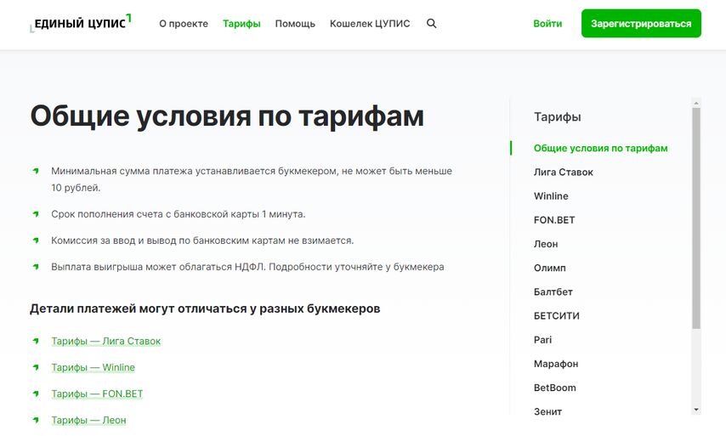Click the line Срок пополнения счета
The image size is (726, 436).
click(179, 214)
